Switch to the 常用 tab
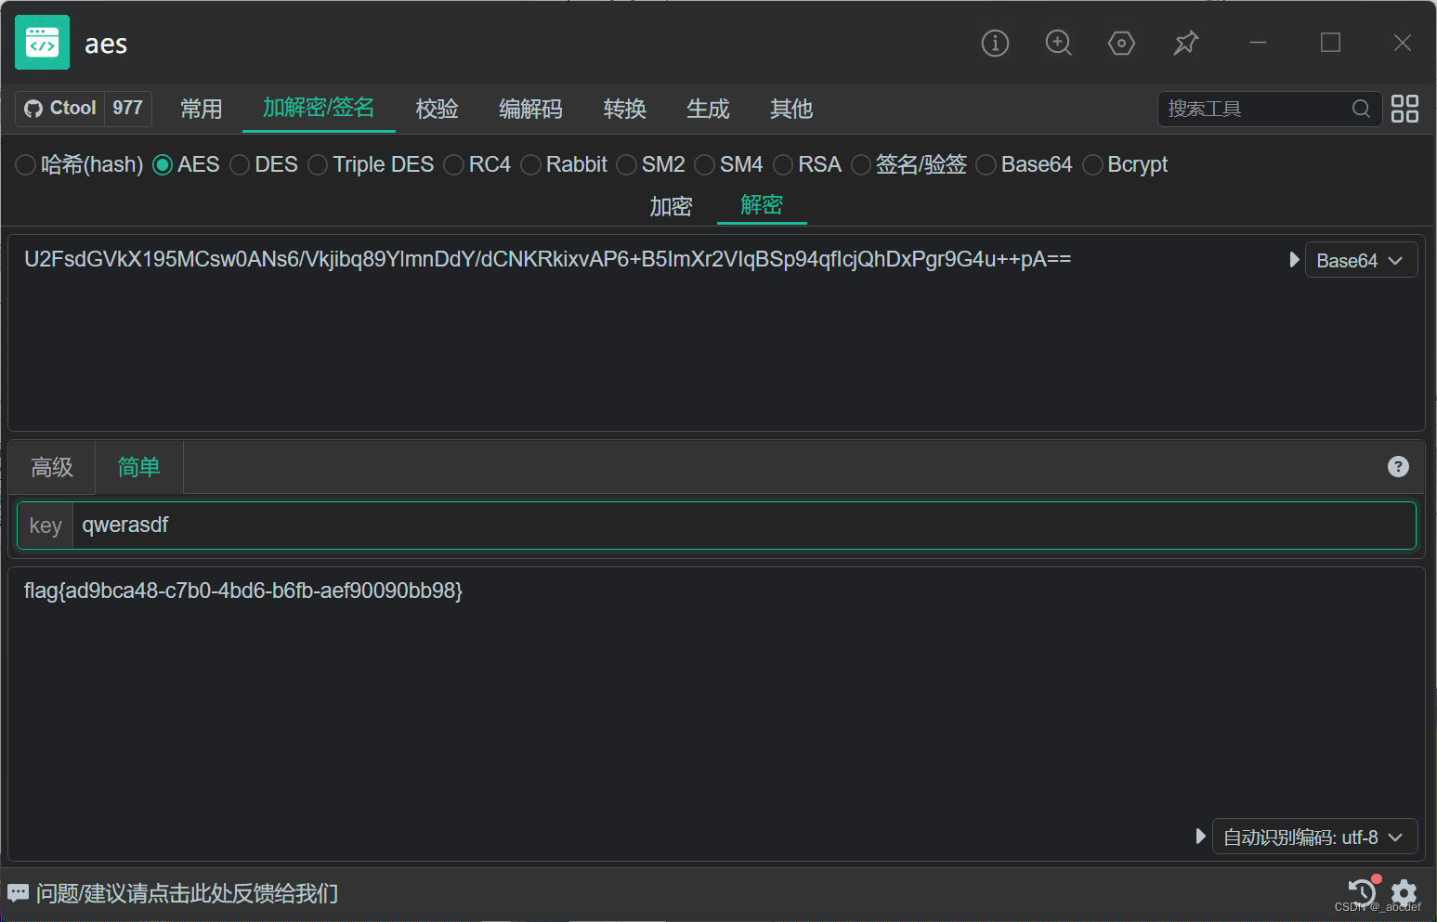 pyautogui.click(x=202, y=109)
